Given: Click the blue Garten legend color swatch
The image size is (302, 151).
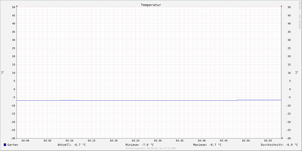Looking at the screenshot, I should point(5,145).
